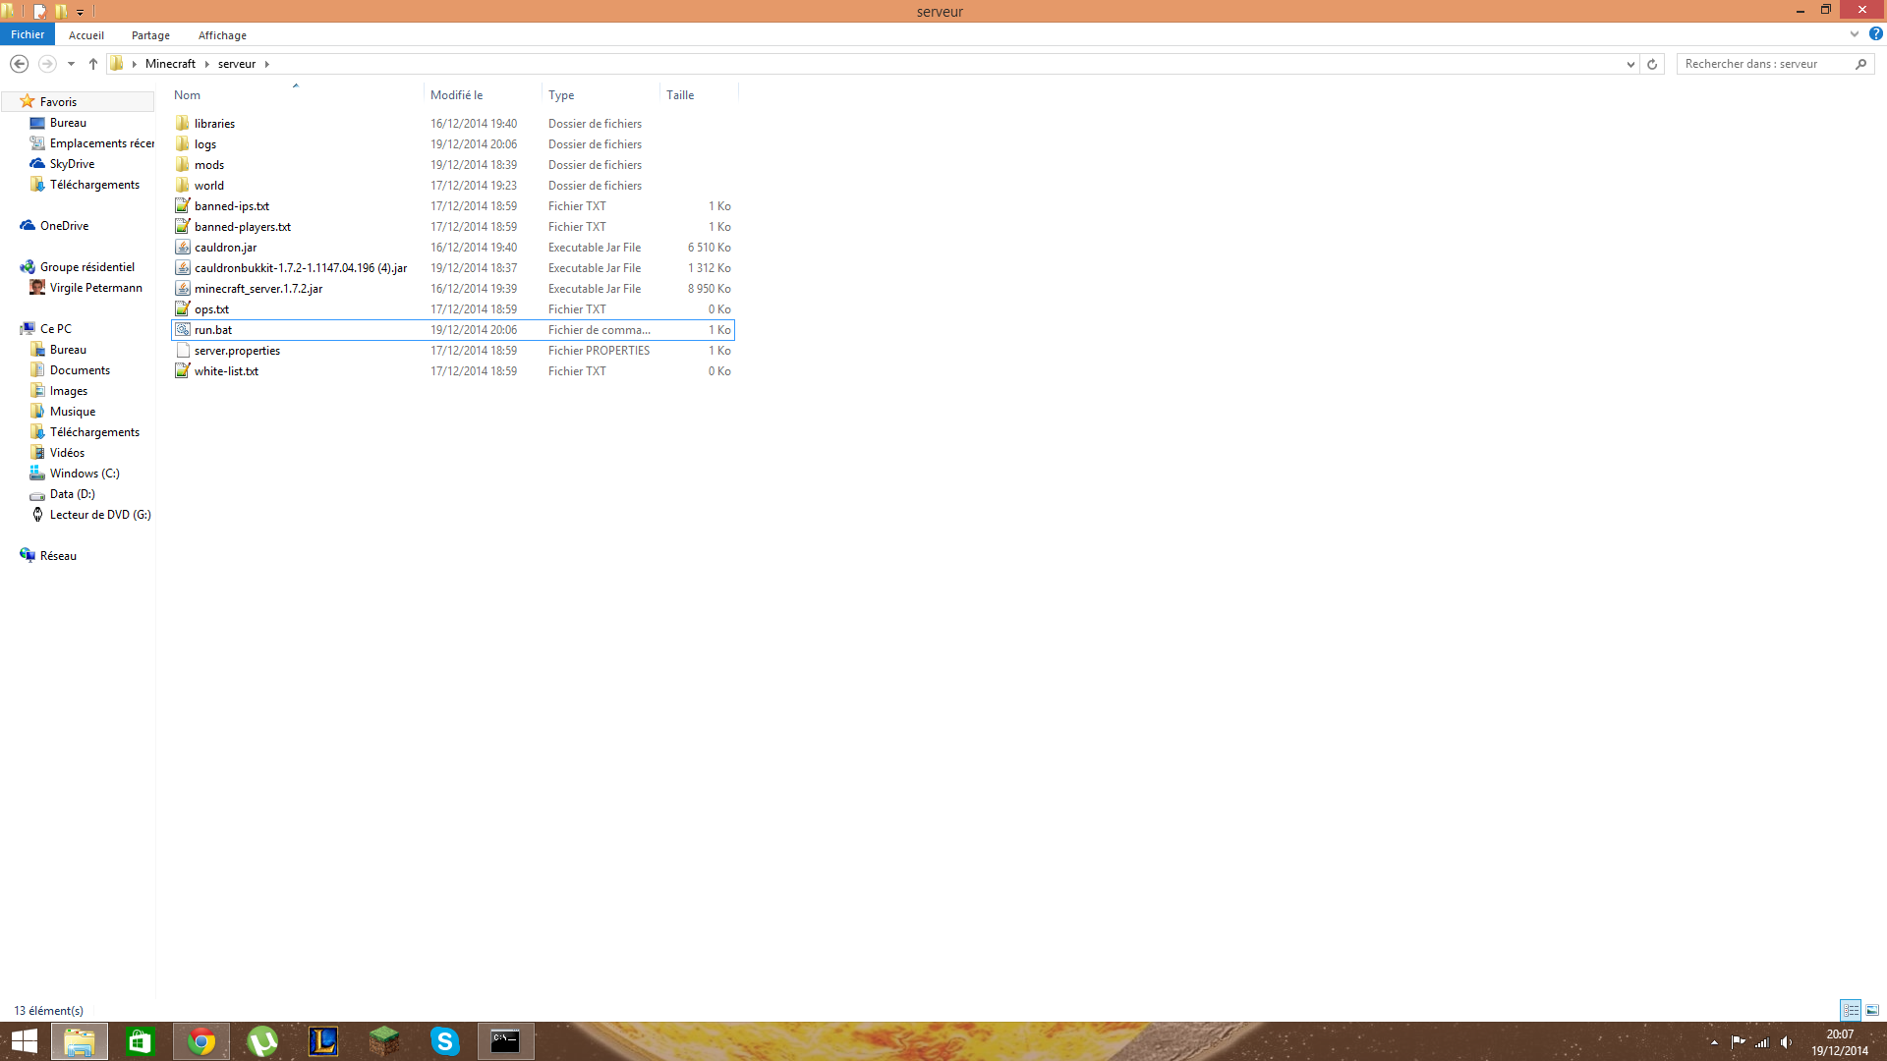Viewport: 1887px width, 1061px height.
Task: Expand the ribbon chevron
Action: [x=1855, y=34]
